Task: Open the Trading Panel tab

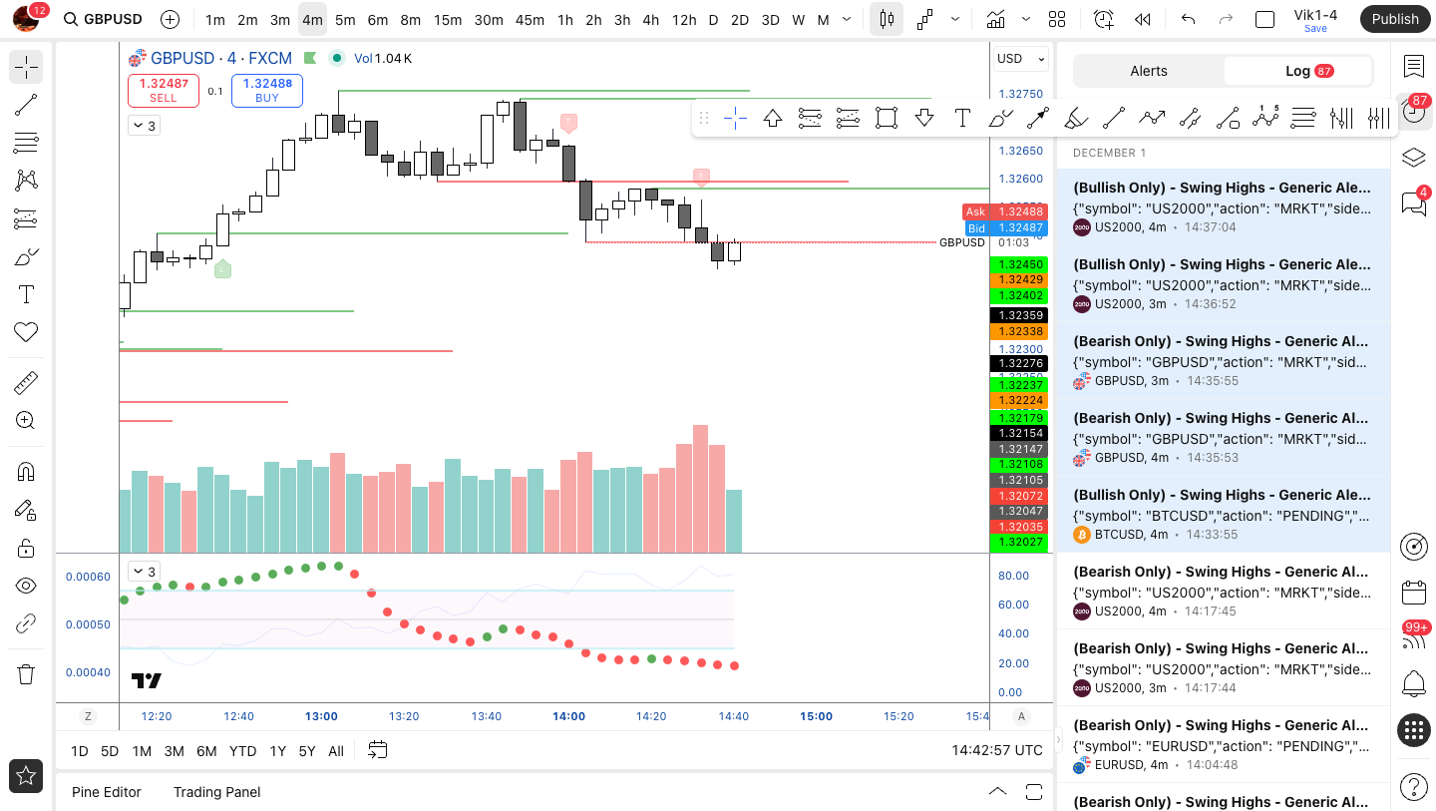Action: pos(216,792)
